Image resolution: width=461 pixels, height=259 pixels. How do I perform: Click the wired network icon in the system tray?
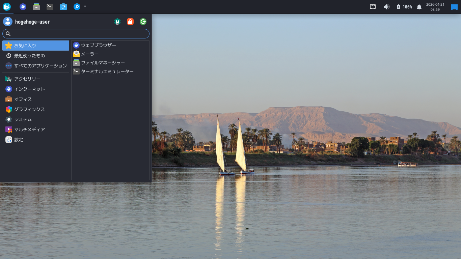[x=373, y=7]
